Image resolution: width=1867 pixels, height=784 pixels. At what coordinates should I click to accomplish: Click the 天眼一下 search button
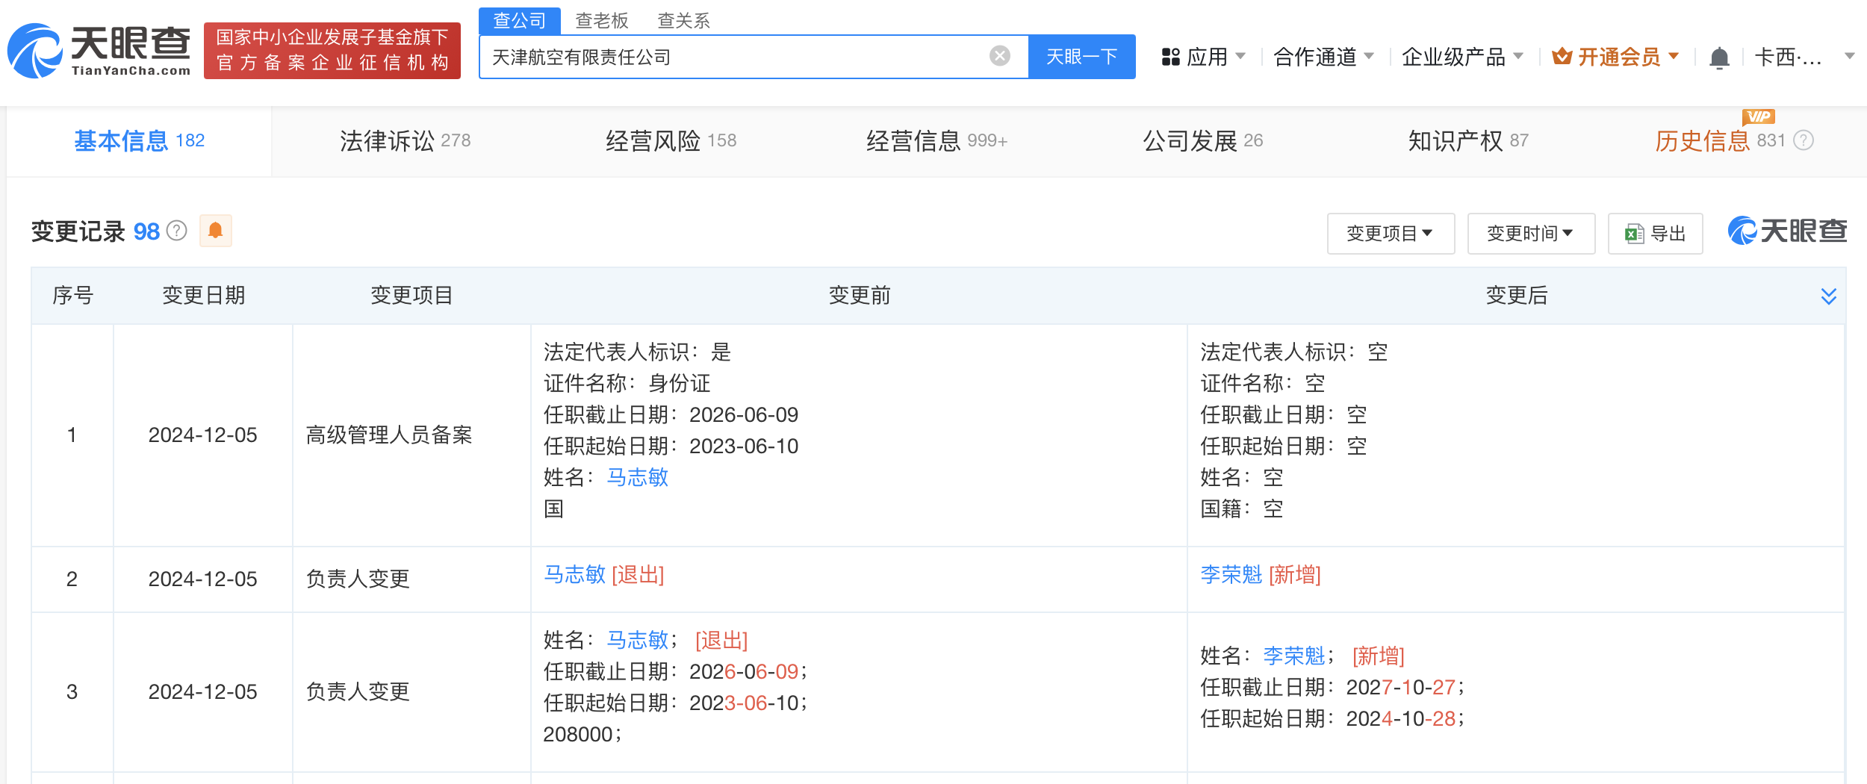[1081, 57]
